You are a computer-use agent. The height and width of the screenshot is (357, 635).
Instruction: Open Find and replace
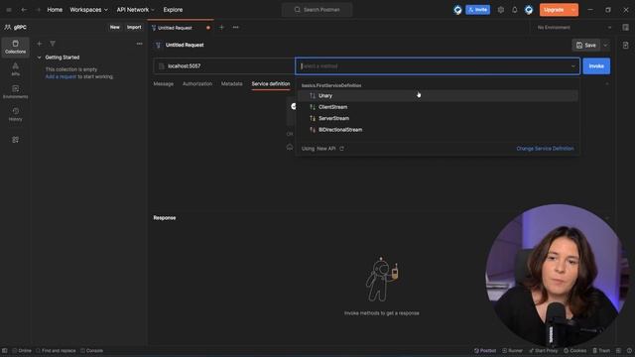pyautogui.click(x=56, y=350)
